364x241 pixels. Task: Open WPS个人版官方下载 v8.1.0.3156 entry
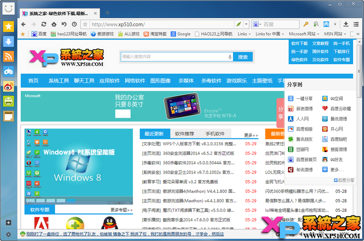coord(199,144)
